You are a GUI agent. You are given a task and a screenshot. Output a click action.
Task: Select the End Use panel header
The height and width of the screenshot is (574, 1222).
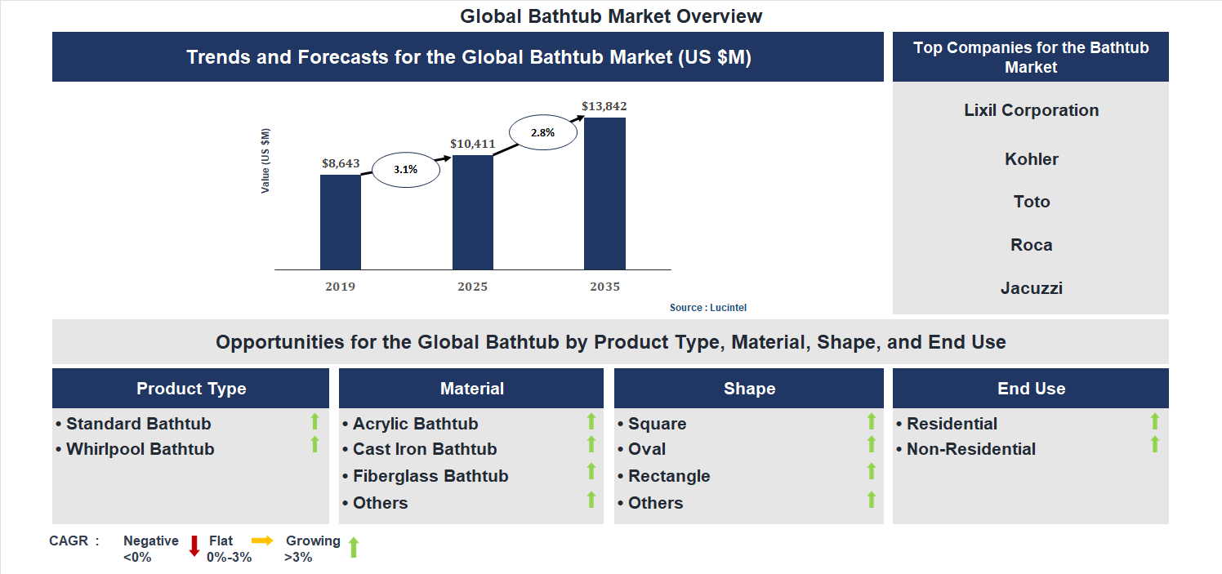1031,389
